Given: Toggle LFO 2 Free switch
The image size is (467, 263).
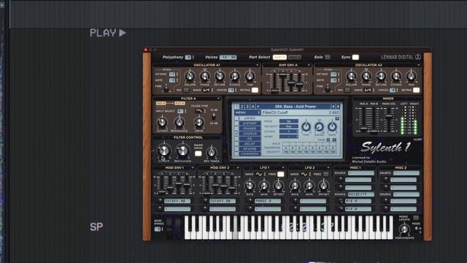Looking at the screenshot, I should click(x=326, y=174).
